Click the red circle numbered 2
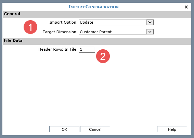 pyautogui.click(x=103, y=56)
